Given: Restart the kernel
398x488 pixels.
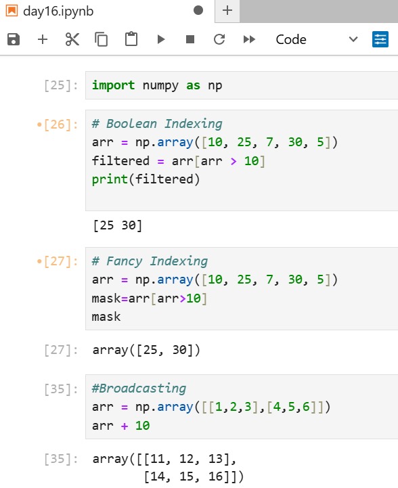Looking at the screenshot, I should coord(219,39).
